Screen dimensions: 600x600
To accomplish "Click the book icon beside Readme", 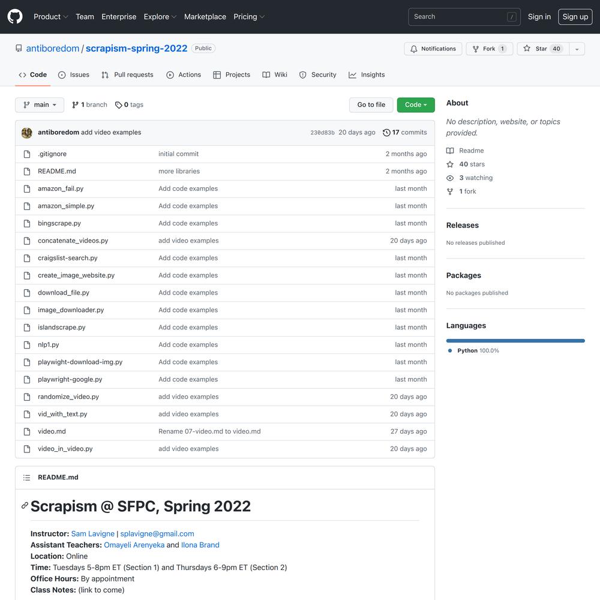I will (450, 151).
